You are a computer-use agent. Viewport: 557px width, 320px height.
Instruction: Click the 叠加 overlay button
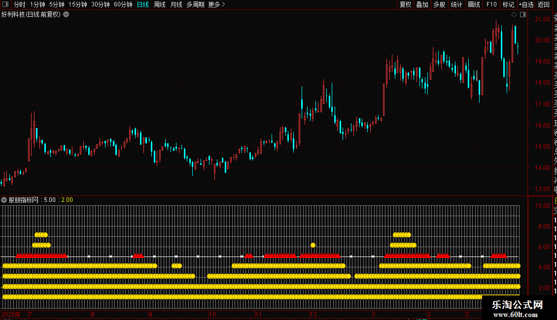coord(422,4)
